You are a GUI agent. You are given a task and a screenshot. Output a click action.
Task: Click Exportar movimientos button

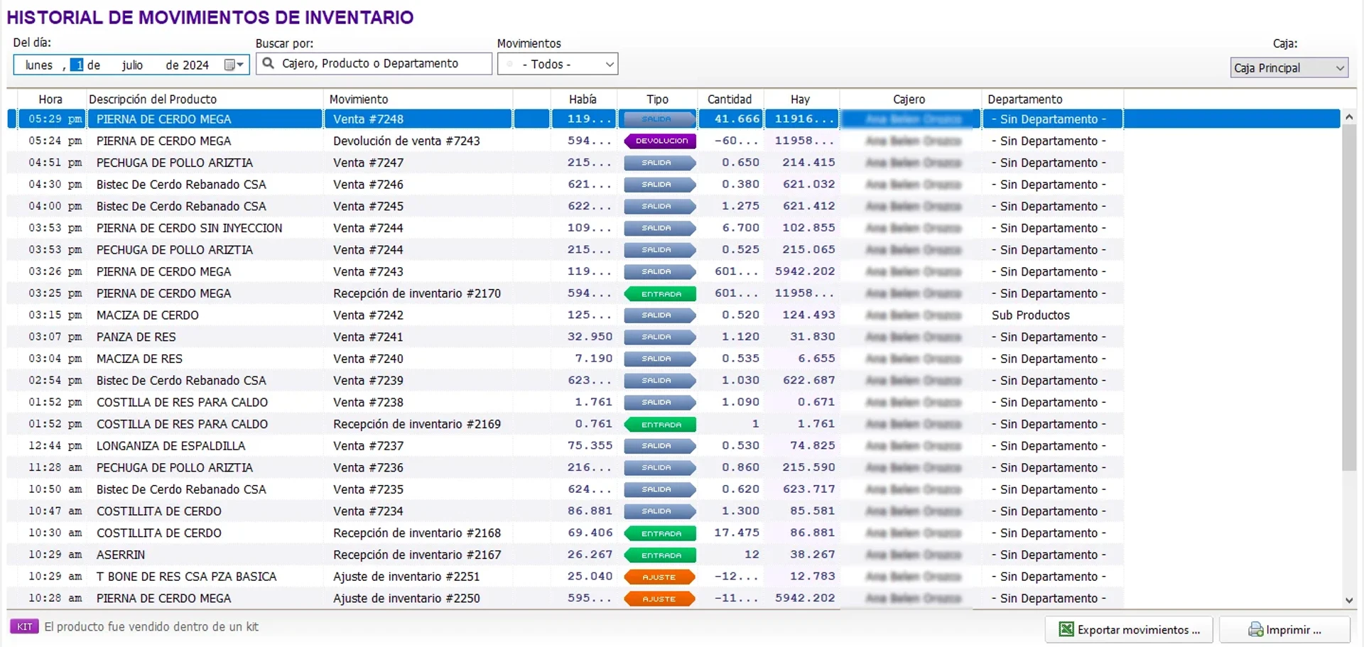[1128, 629]
